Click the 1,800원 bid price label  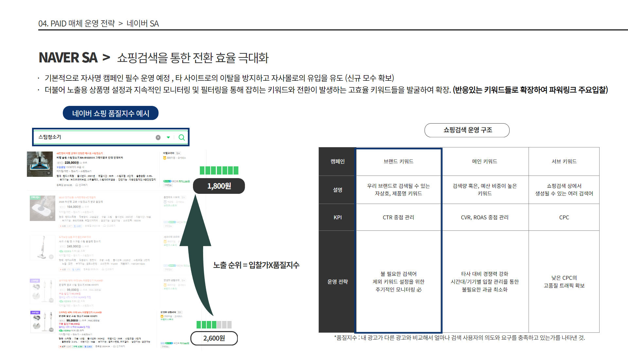coord(219,186)
